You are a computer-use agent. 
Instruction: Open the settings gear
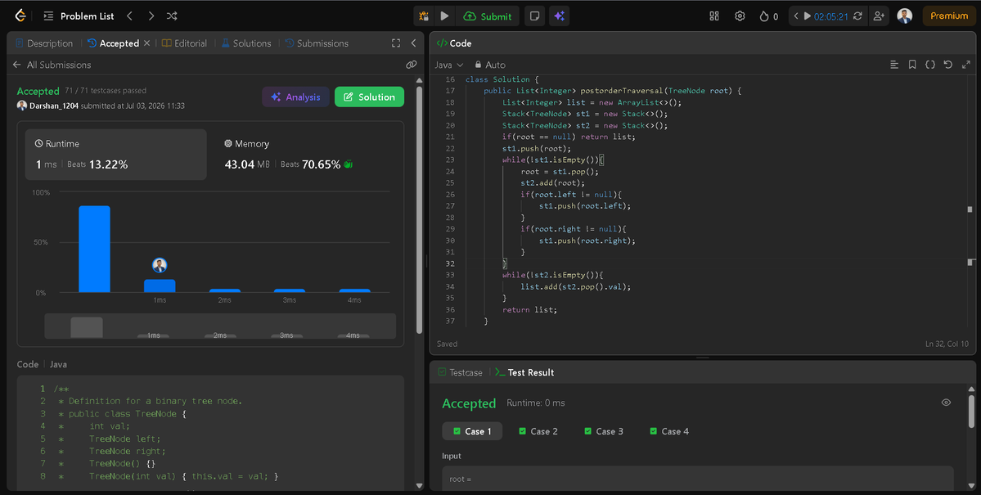click(x=740, y=16)
